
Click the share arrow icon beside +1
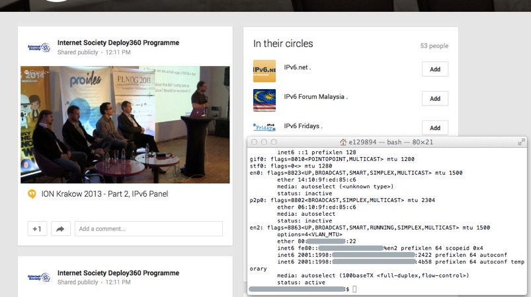coord(60,228)
